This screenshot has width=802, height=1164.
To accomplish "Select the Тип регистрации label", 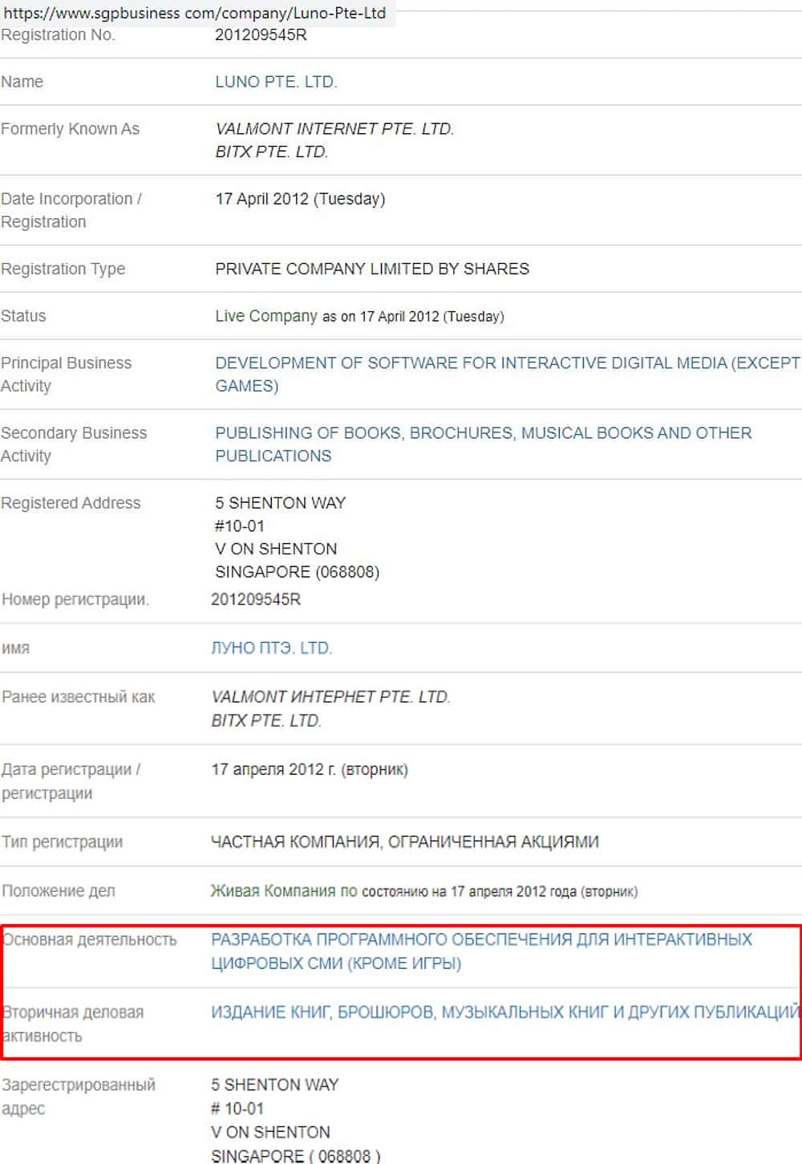I will coord(63,842).
